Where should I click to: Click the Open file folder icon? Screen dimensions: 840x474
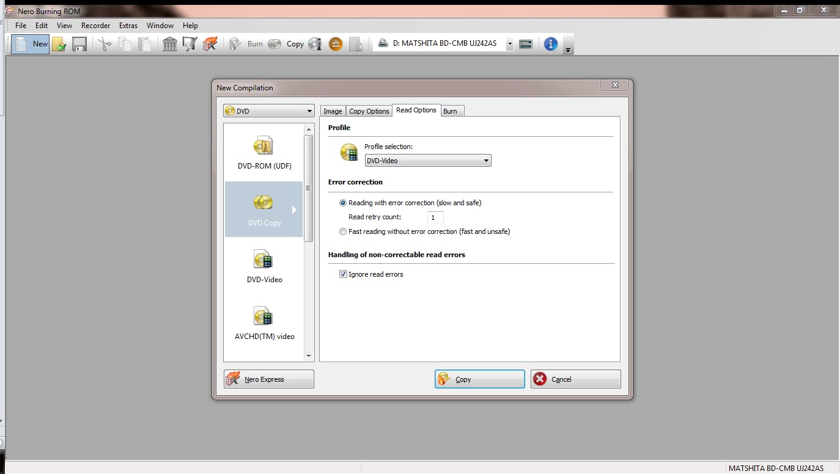59,44
